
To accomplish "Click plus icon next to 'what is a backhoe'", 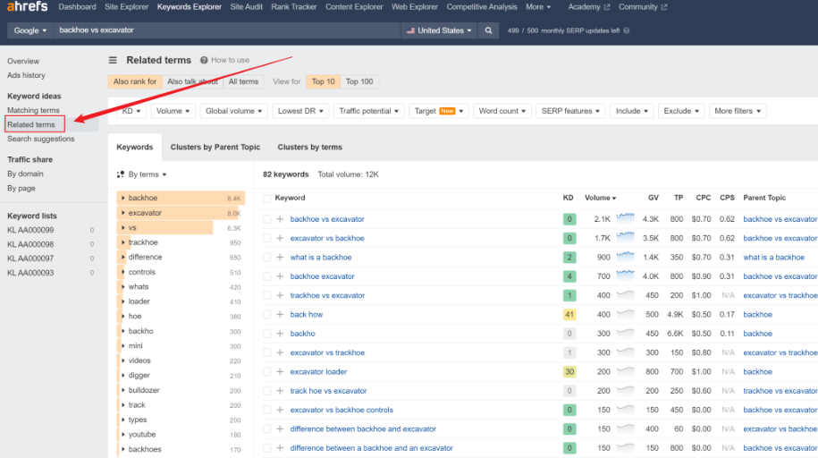I will 280,257.
